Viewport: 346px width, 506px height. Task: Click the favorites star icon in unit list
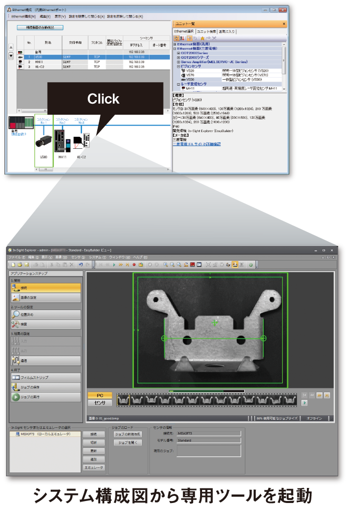click(x=202, y=38)
